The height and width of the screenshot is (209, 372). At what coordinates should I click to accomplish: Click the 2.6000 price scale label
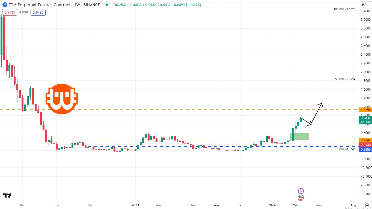(366, 46)
